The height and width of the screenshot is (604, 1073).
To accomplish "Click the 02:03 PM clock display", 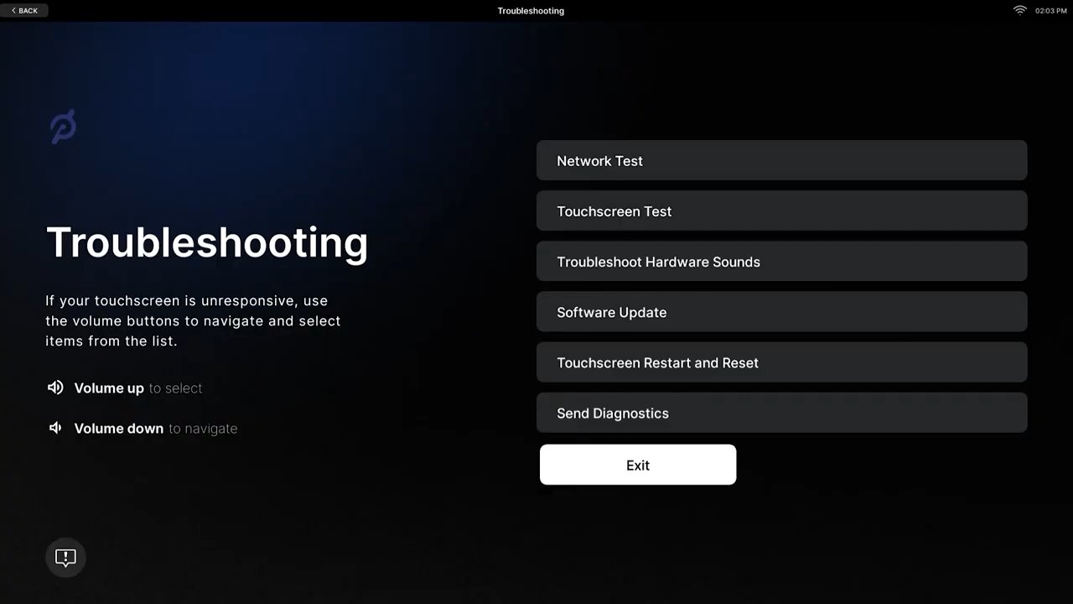I will tap(1050, 10).
